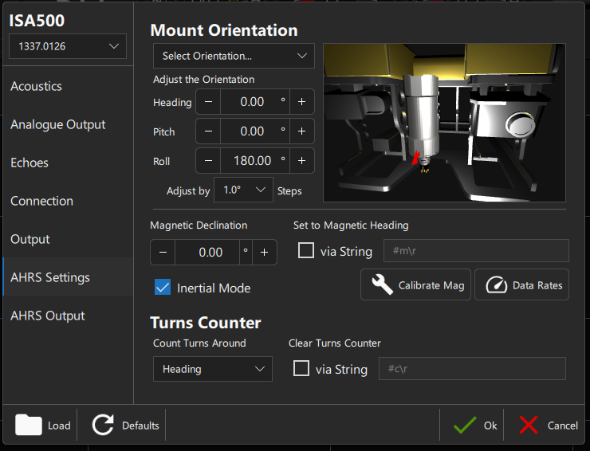The image size is (590, 451).
Task: Reset settings with the Defaults icon
Action: coord(103,425)
